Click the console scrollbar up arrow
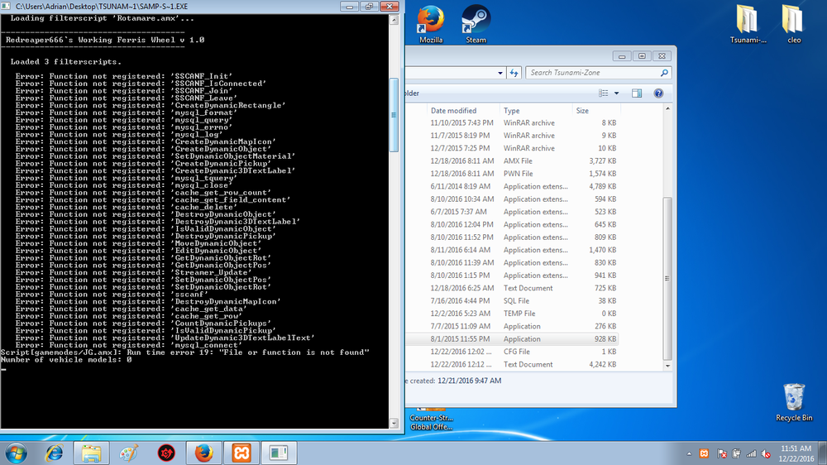This screenshot has height=465, width=827. (394, 20)
